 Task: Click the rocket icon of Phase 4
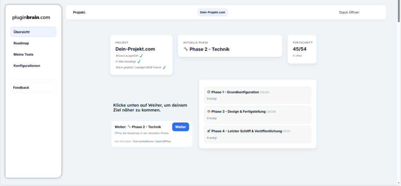point(209,131)
